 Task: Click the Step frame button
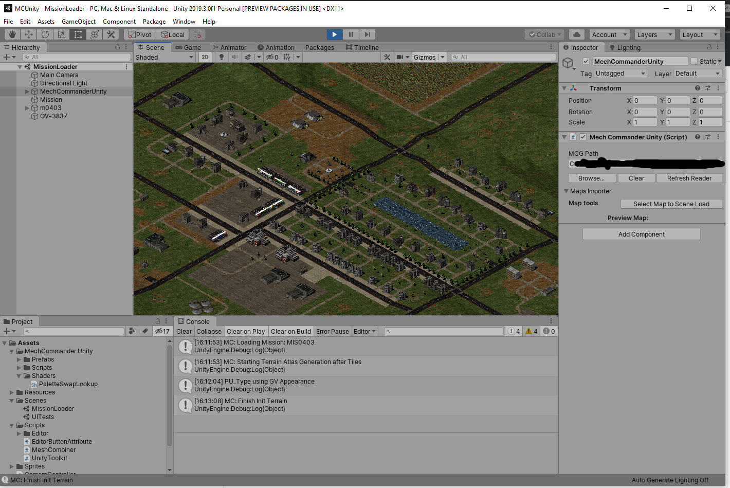click(x=367, y=34)
